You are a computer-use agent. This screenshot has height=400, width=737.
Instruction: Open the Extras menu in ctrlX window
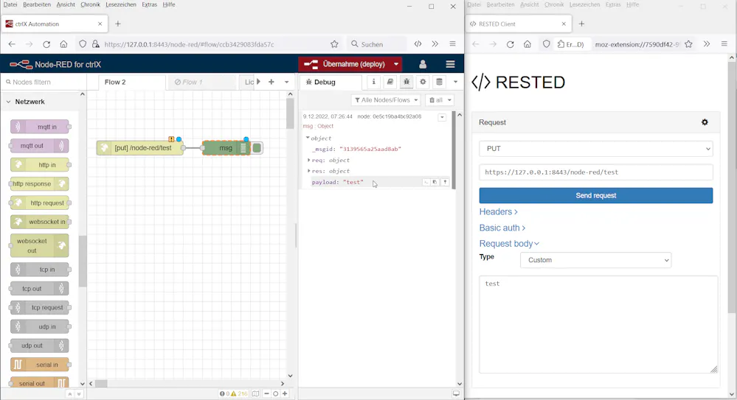tap(150, 4)
